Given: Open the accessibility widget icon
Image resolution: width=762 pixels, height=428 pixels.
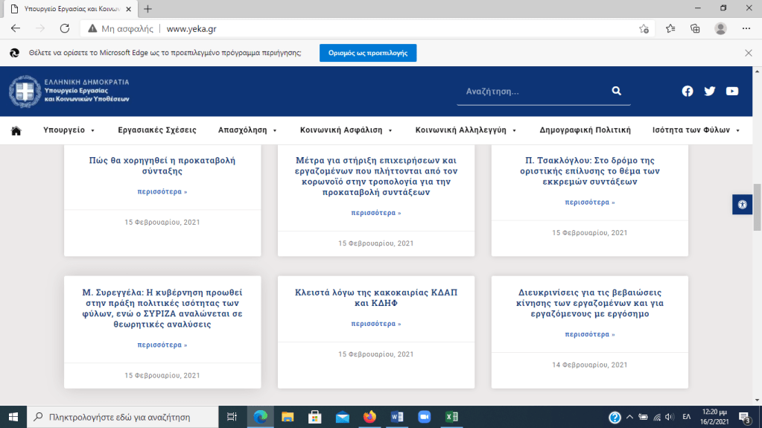Looking at the screenshot, I should 742,204.
